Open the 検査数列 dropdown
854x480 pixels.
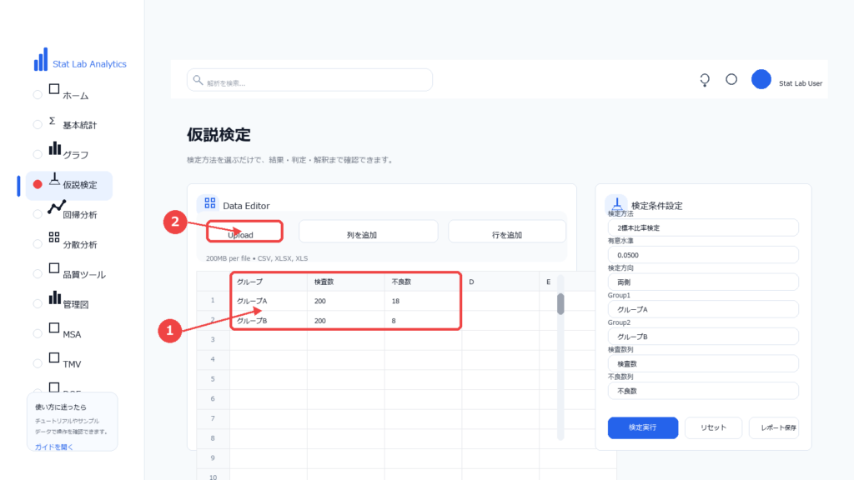click(x=703, y=363)
